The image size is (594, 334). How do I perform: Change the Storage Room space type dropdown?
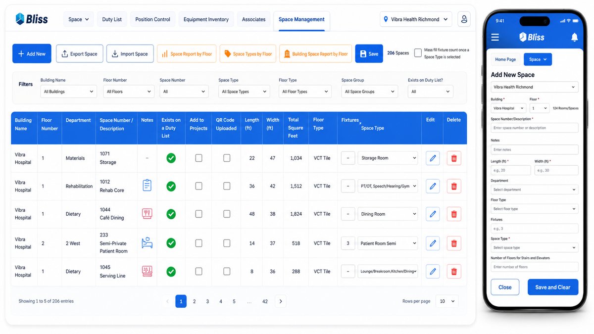tap(388, 158)
